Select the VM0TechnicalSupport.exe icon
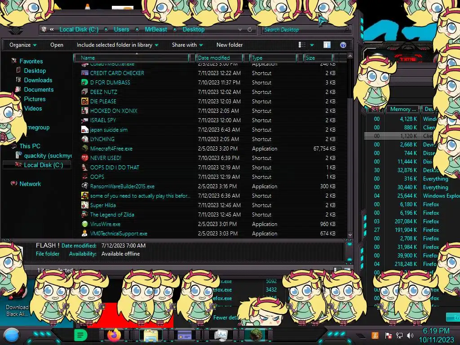This screenshot has width=460, height=345. pos(85,234)
